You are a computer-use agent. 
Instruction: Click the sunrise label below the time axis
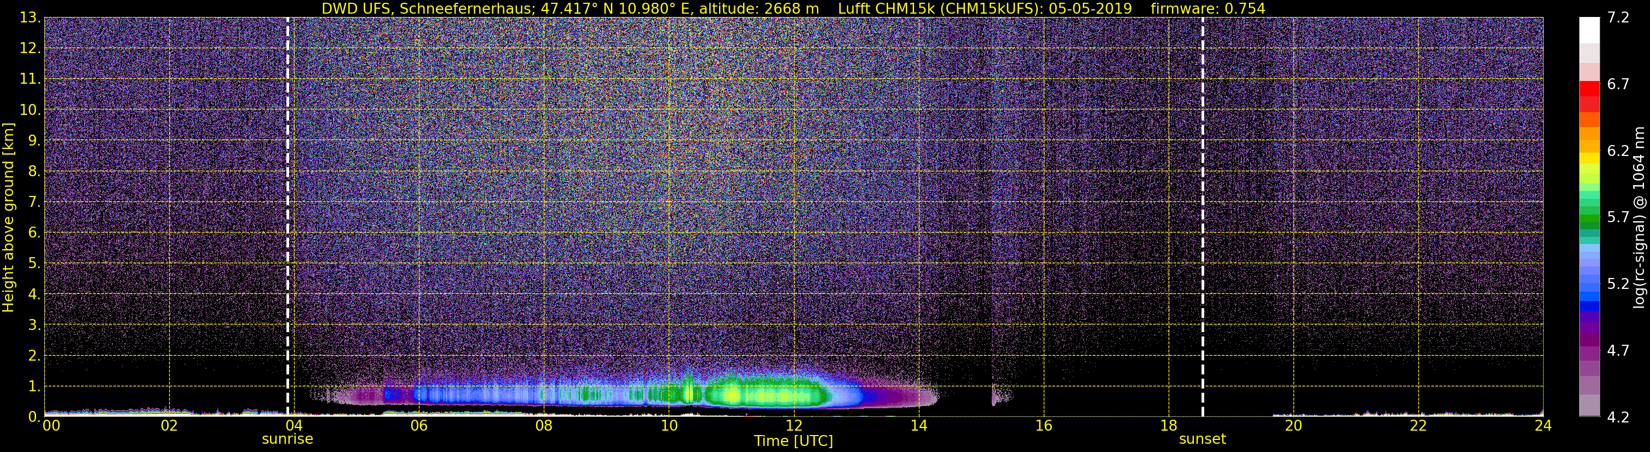pos(287,439)
